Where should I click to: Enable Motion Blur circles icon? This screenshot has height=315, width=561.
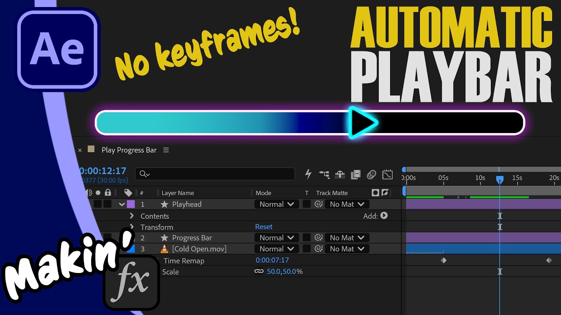[372, 175]
